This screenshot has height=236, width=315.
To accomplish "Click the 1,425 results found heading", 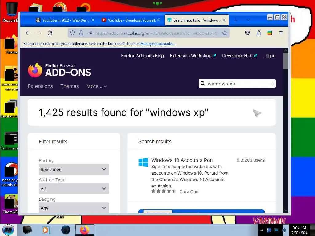I will click(x=124, y=112).
